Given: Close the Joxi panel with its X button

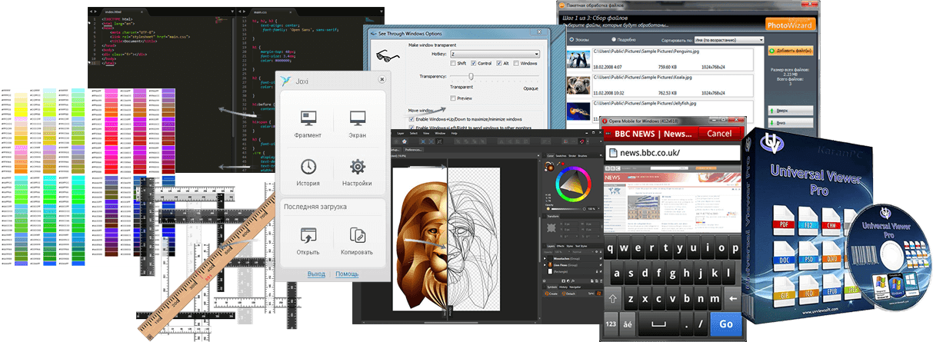Looking at the screenshot, I should point(382,79).
